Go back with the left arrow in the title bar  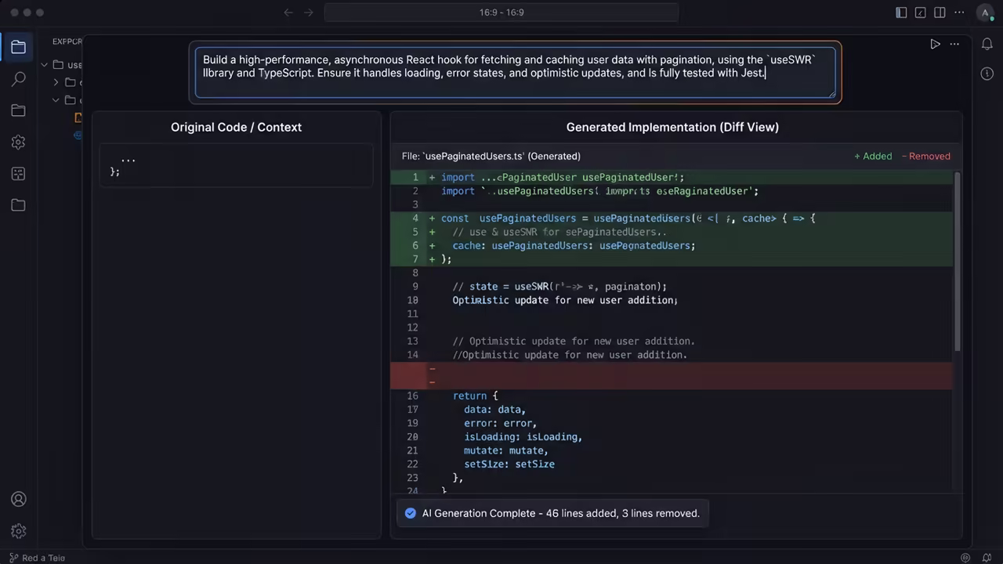[x=288, y=13]
